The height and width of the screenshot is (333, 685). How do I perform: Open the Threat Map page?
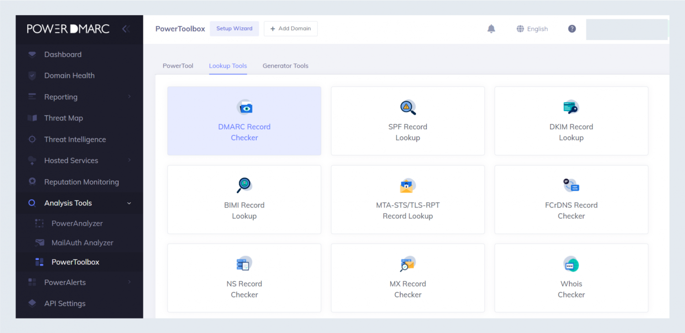(63, 118)
